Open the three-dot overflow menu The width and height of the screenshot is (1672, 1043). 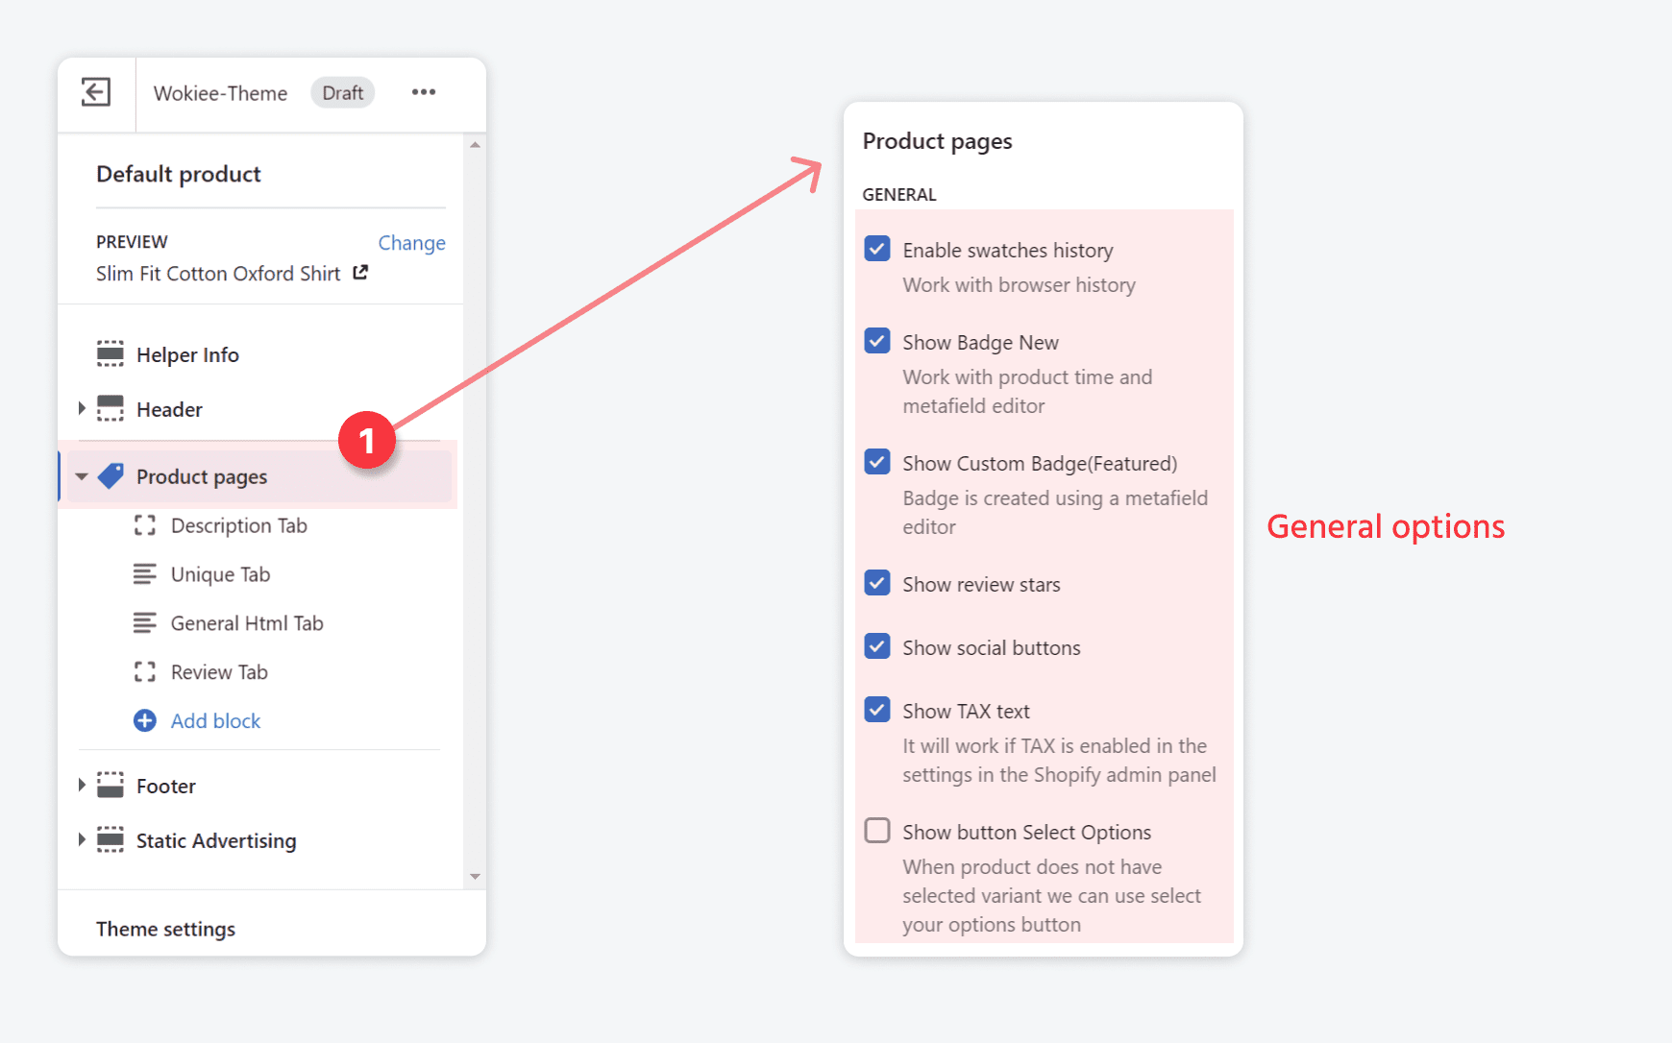pos(423,92)
